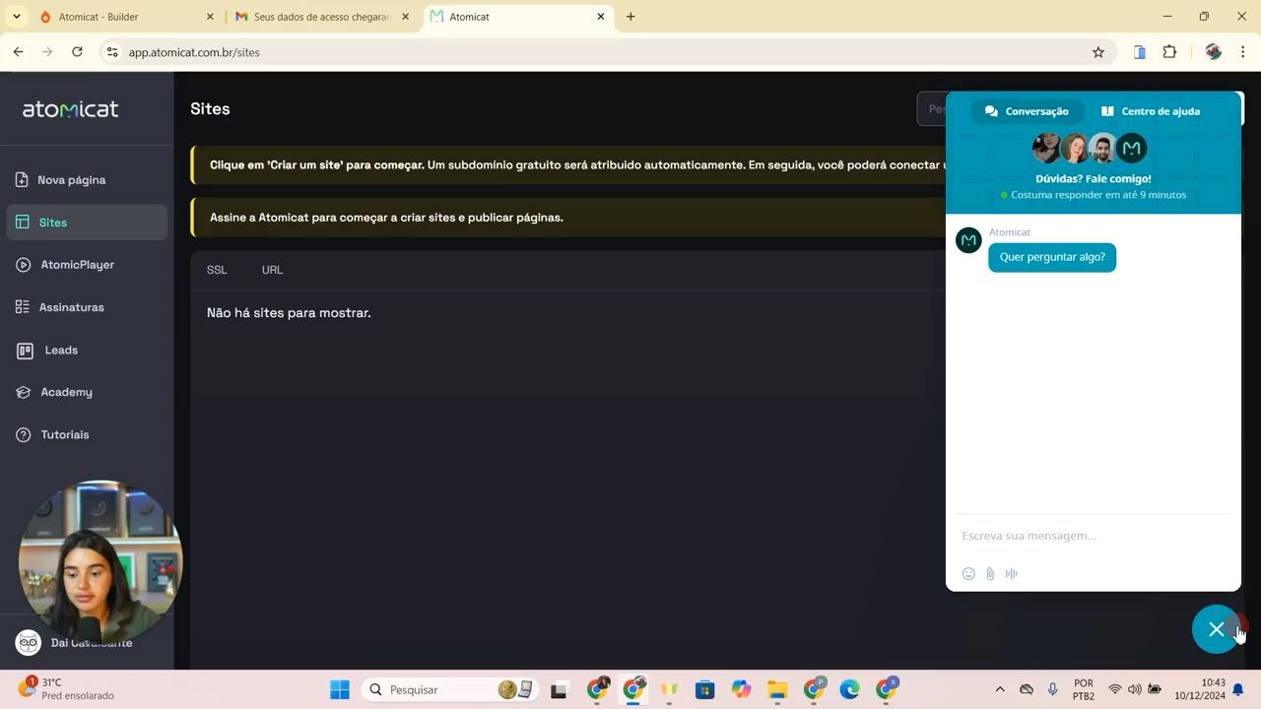The height and width of the screenshot is (709, 1261).
Task: Open emoji picker in chat
Action: [968, 574]
